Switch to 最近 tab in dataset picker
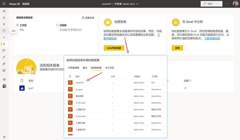Screen dimensions: 240x140 point(85,68)
